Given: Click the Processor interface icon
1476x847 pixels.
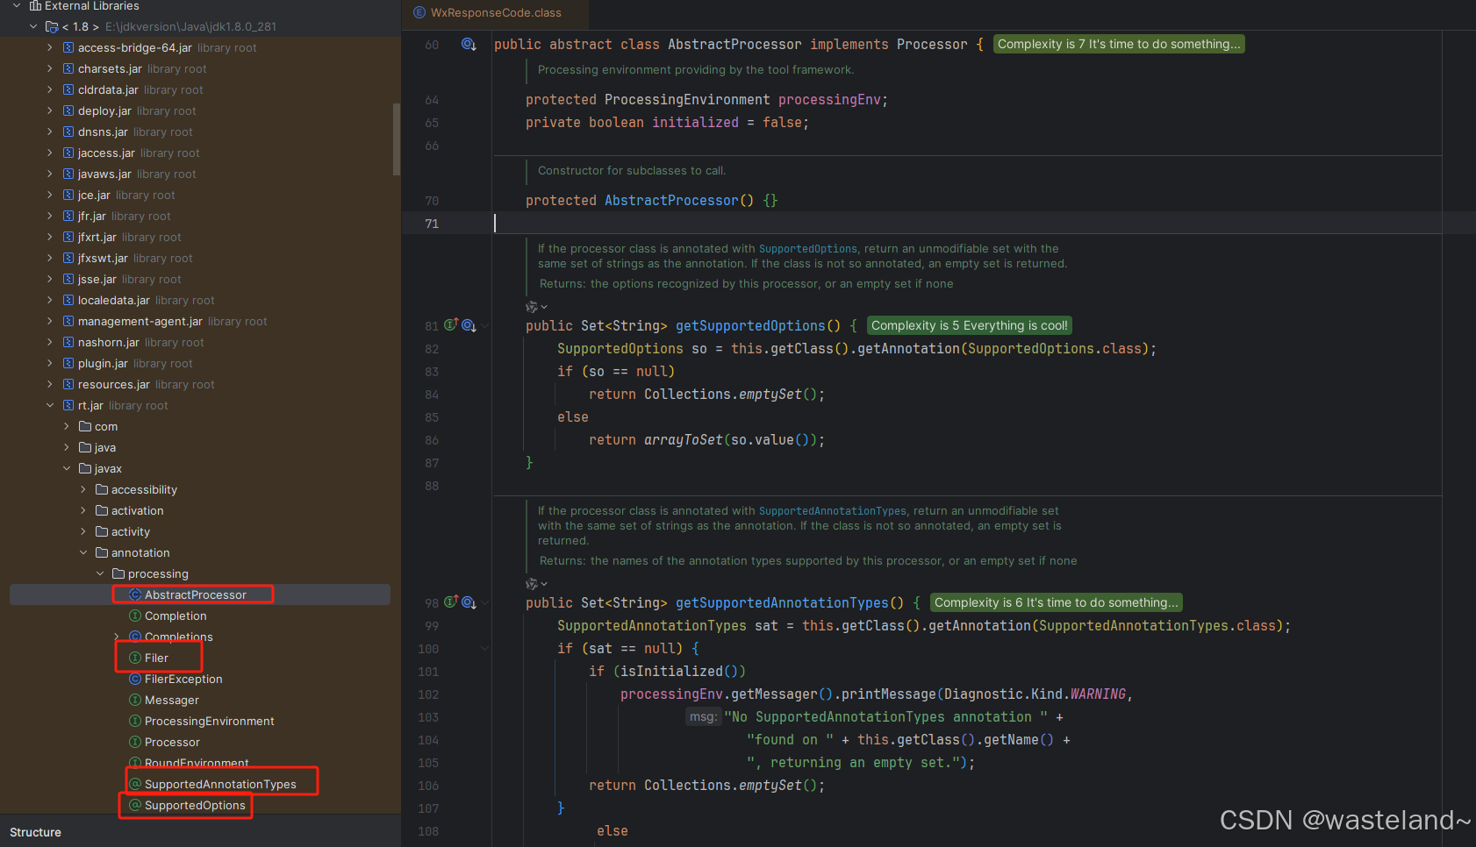Looking at the screenshot, I should tap(135, 743).
